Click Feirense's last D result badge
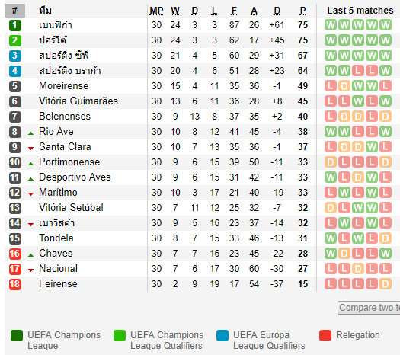The height and width of the screenshot is (355, 400). (386, 284)
